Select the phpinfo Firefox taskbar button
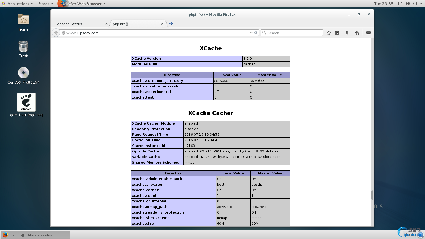Viewport: 425px width, 239px height. 35,235
